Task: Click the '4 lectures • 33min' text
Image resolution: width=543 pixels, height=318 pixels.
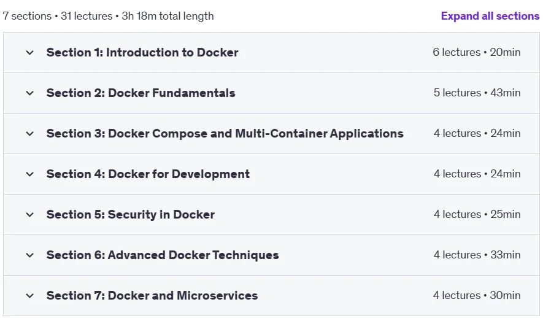Action: (x=477, y=255)
